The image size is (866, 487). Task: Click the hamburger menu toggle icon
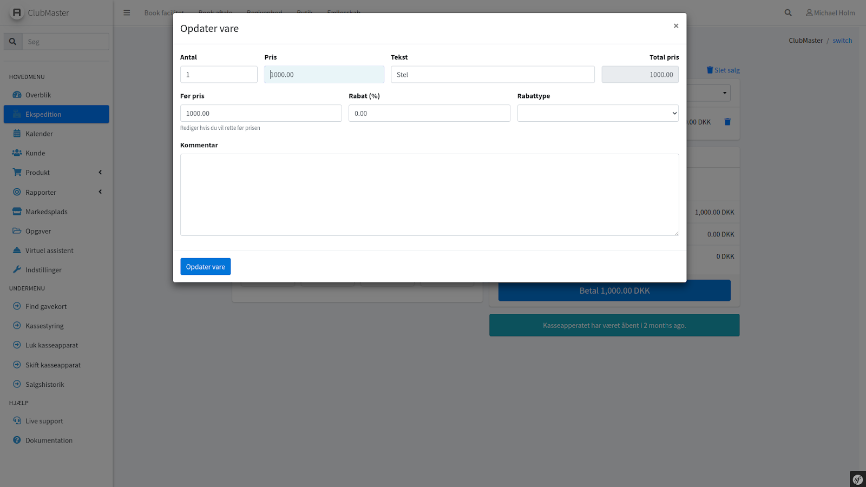[x=127, y=13]
